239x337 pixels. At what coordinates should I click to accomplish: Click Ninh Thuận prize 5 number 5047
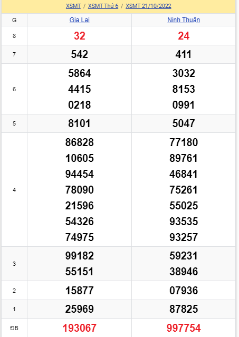tap(184, 123)
